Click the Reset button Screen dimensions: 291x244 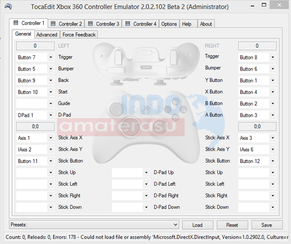[x=232, y=225]
